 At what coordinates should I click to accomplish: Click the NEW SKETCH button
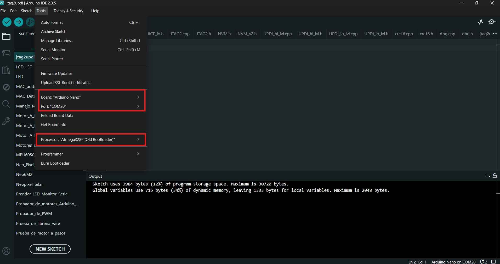click(50, 249)
